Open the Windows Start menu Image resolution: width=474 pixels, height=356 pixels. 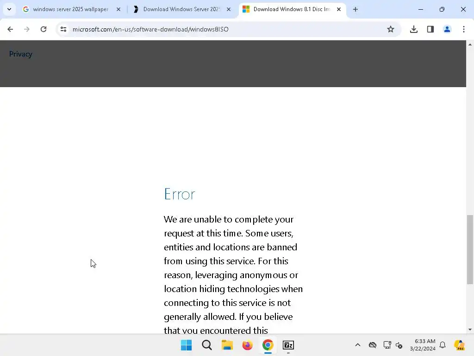[186, 345]
